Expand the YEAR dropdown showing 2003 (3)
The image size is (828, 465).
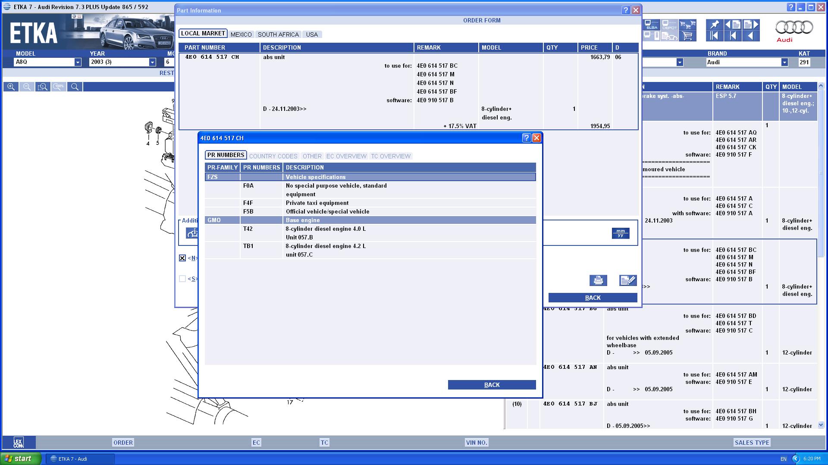tap(152, 62)
